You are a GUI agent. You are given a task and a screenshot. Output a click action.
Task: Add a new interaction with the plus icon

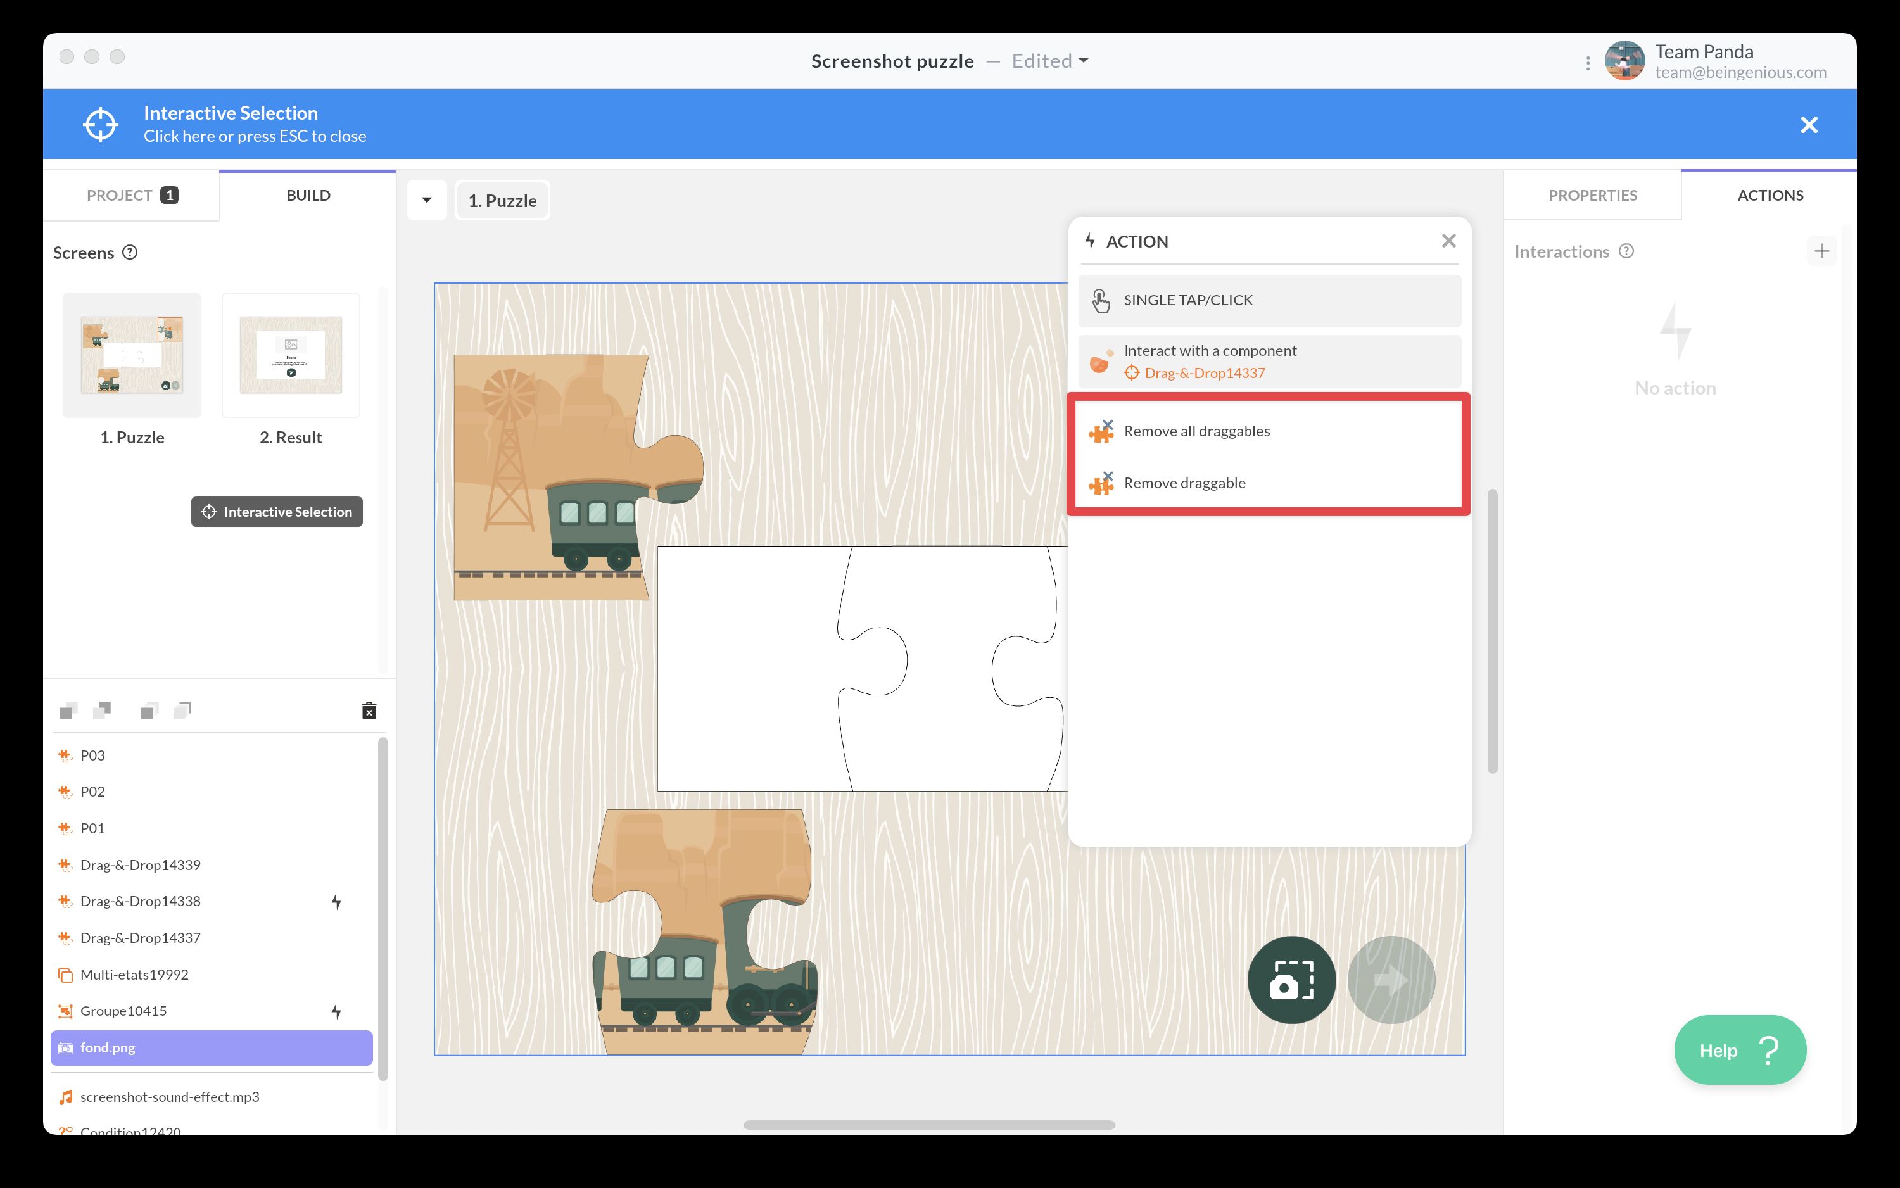tap(1823, 250)
